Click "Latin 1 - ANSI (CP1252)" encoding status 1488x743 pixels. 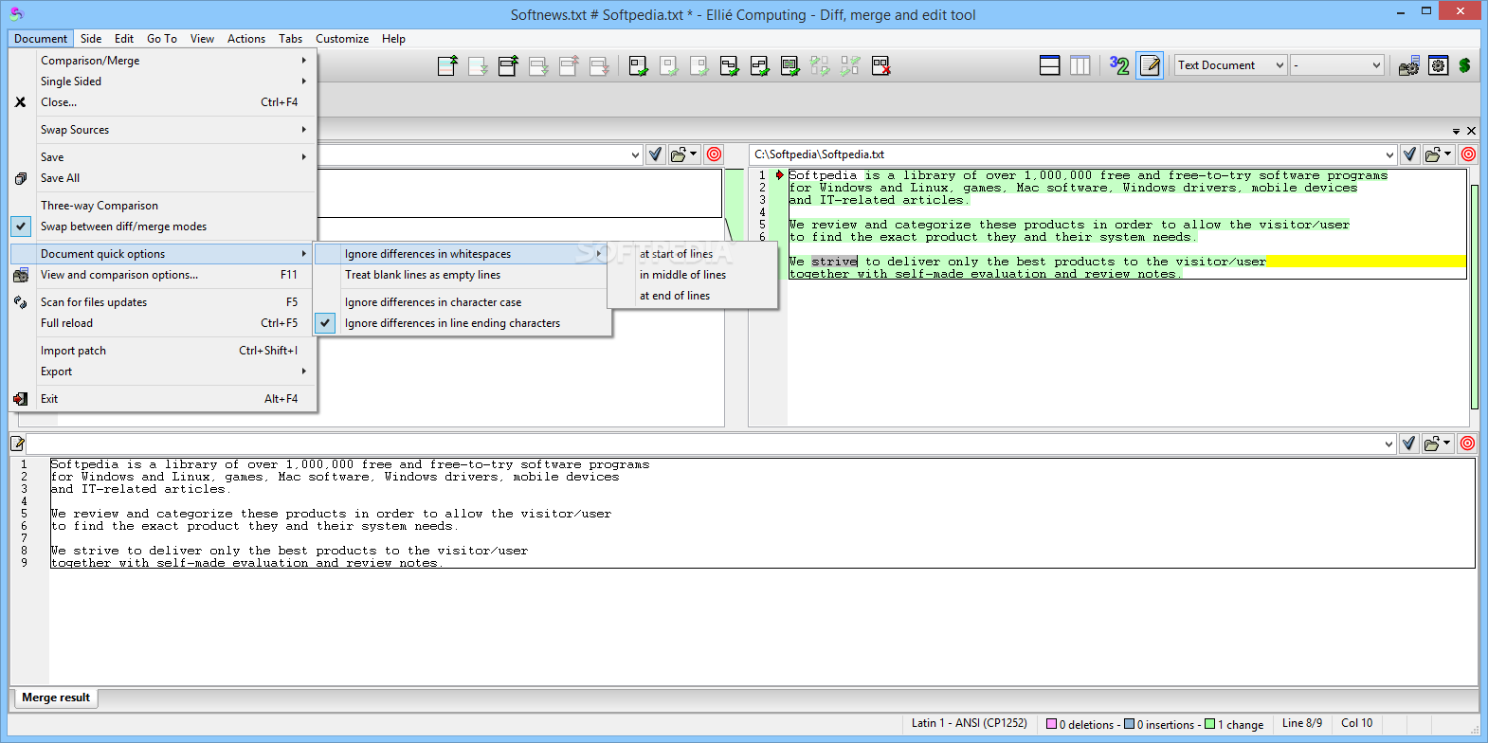969,723
